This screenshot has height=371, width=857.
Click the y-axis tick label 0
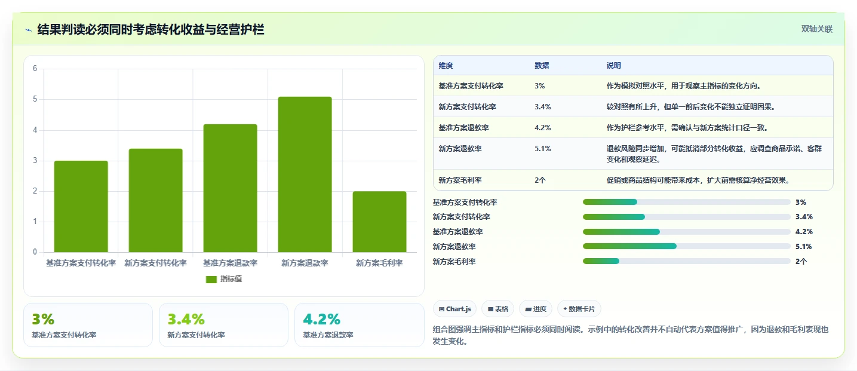pyautogui.click(x=35, y=252)
